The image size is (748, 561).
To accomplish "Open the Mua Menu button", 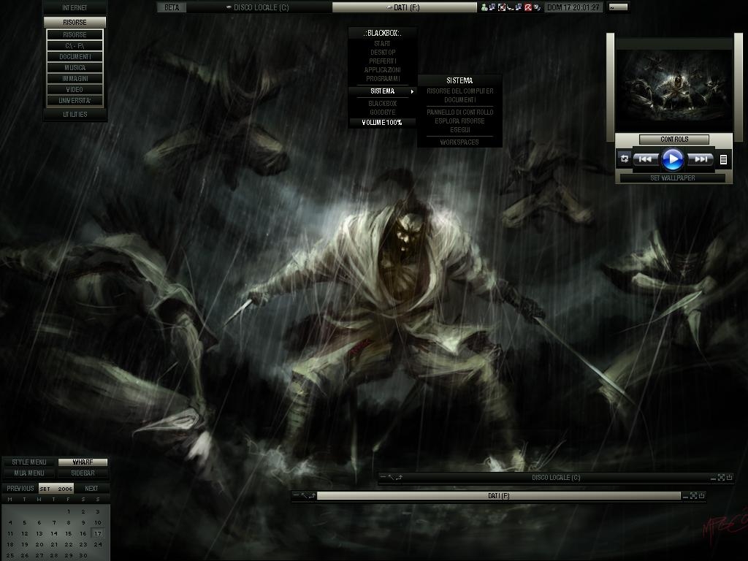I will pos(29,473).
